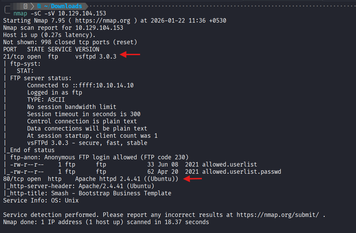Click the OS glyph icon in the prompt

tap(25, 6)
